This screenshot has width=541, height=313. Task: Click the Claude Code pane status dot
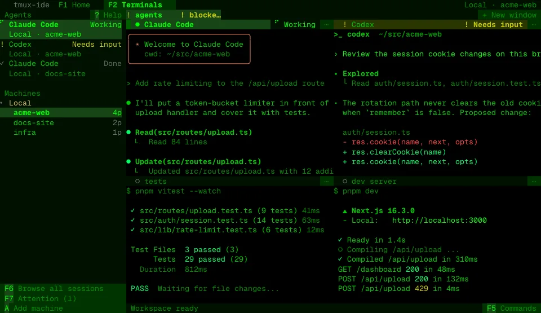click(138, 24)
